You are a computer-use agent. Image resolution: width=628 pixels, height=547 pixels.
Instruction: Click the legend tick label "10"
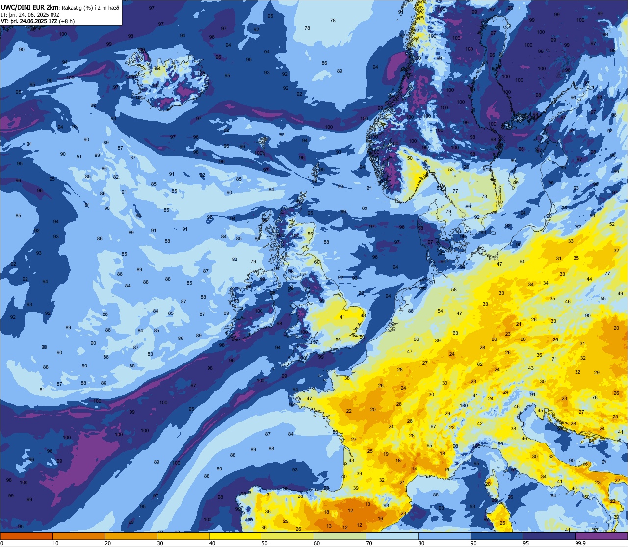coord(55,543)
